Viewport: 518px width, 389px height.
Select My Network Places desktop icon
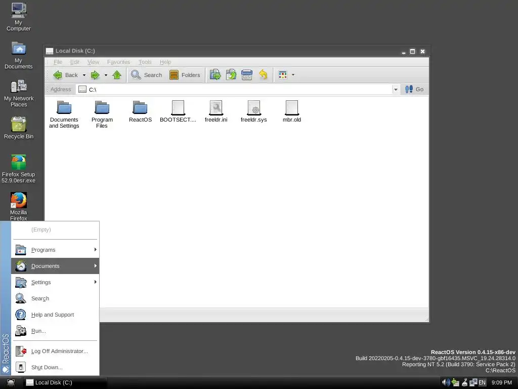point(19,93)
